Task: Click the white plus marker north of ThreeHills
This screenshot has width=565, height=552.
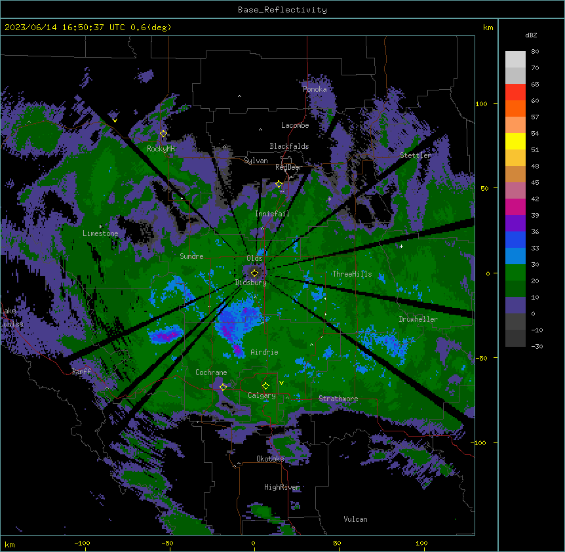Action: click(401, 246)
